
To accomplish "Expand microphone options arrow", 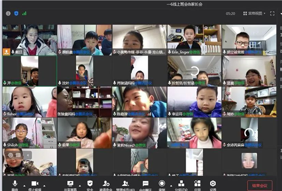I will pos(24,186).
